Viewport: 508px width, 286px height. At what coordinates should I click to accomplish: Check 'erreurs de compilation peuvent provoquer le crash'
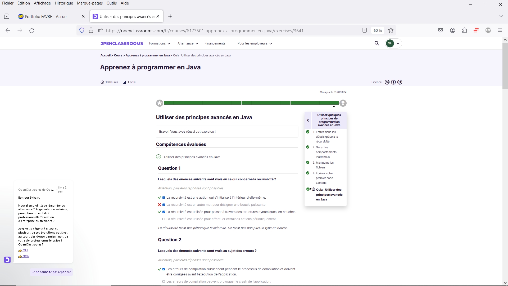[164, 281]
